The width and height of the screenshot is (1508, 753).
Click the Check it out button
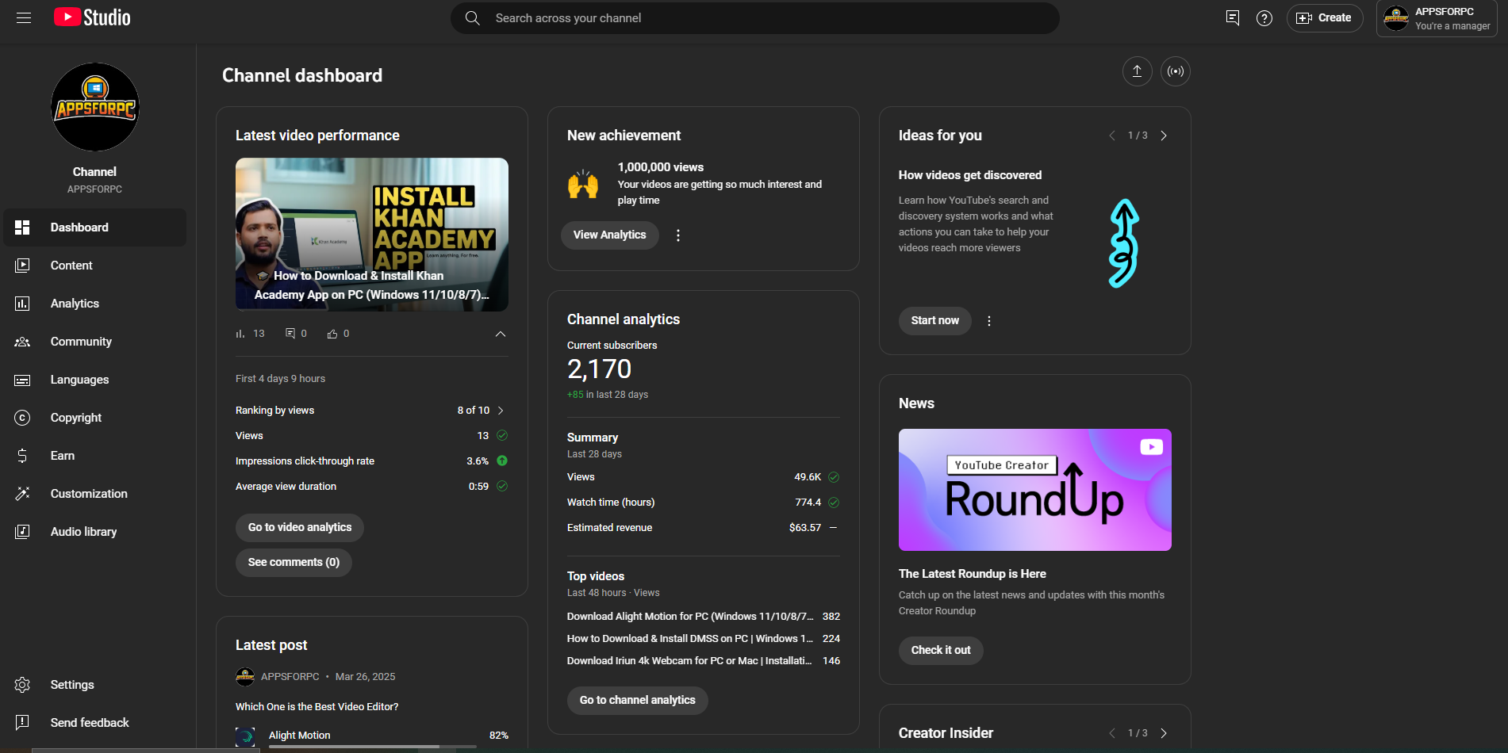coord(941,651)
